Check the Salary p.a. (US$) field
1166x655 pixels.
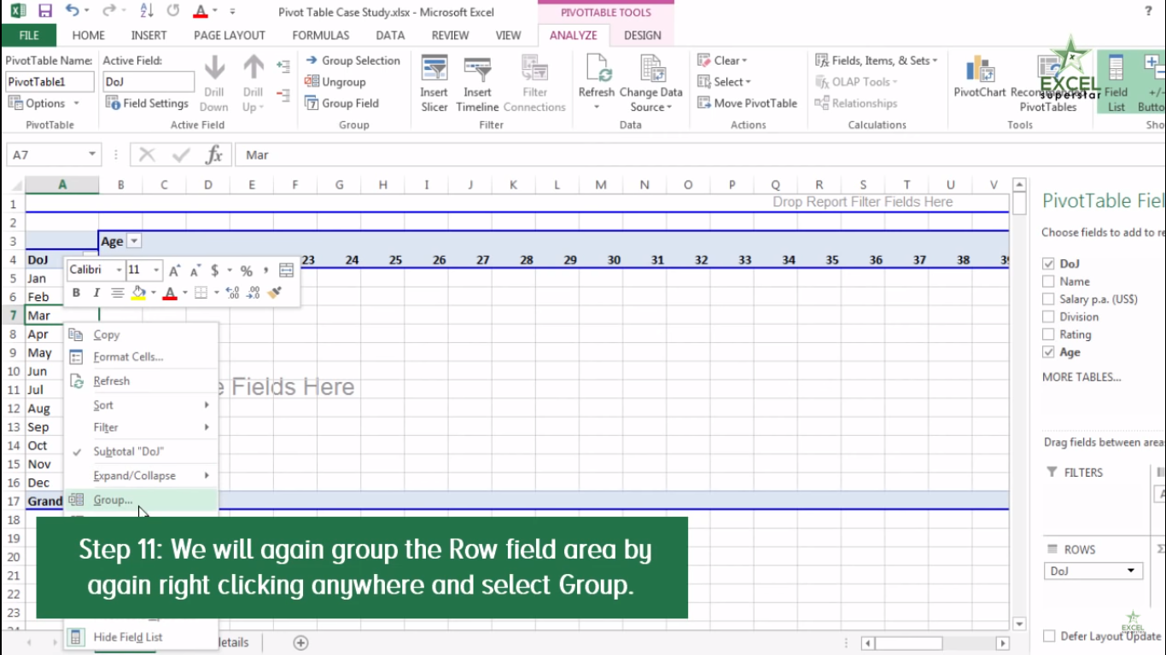pos(1048,299)
